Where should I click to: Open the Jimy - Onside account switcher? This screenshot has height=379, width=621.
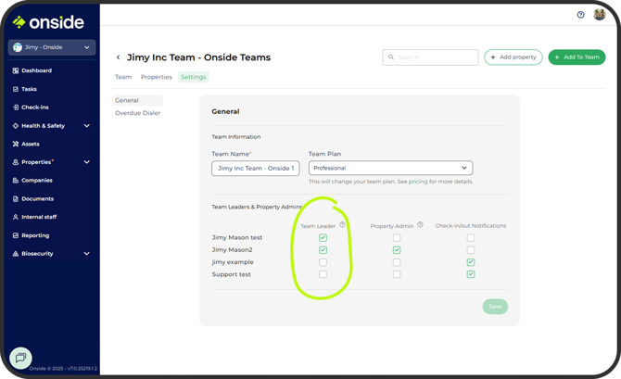tap(52, 47)
